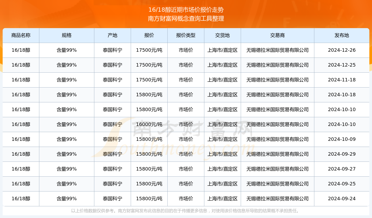Click 无锡德拉米国际贸易有限公司 in the 2024-12-26 row
The height and width of the screenshot is (218, 372).
277,50
